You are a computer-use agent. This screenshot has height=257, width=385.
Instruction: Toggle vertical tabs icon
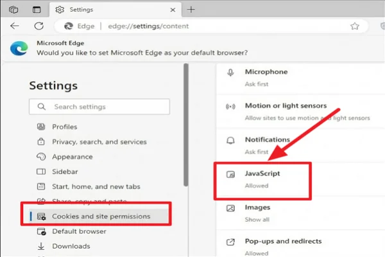pyautogui.click(x=37, y=10)
